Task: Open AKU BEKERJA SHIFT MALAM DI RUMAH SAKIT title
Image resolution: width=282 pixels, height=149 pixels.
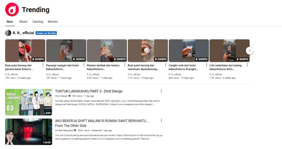Action: tap(102, 123)
